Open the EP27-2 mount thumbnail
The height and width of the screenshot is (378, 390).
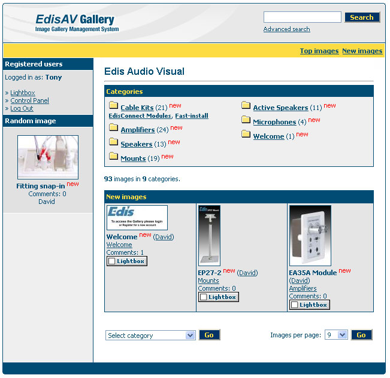pos(209,236)
